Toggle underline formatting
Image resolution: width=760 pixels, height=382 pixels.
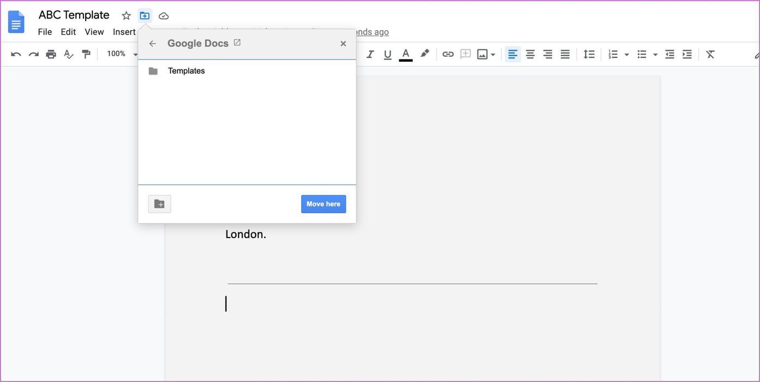point(388,54)
